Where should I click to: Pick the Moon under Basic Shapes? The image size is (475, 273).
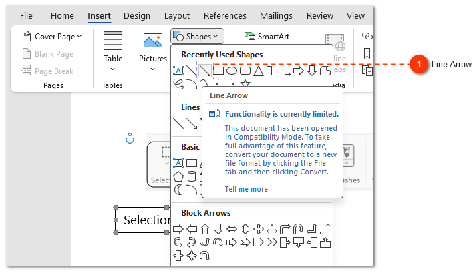click(x=178, y=190)
